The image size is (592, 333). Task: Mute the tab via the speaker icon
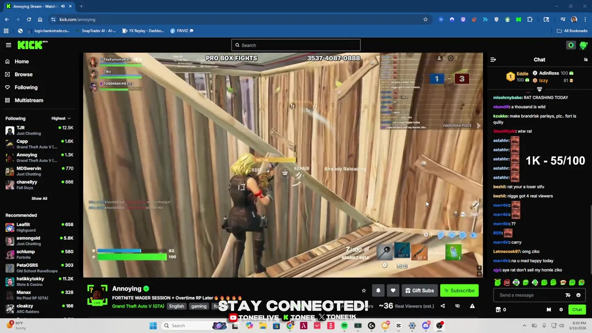63,6
